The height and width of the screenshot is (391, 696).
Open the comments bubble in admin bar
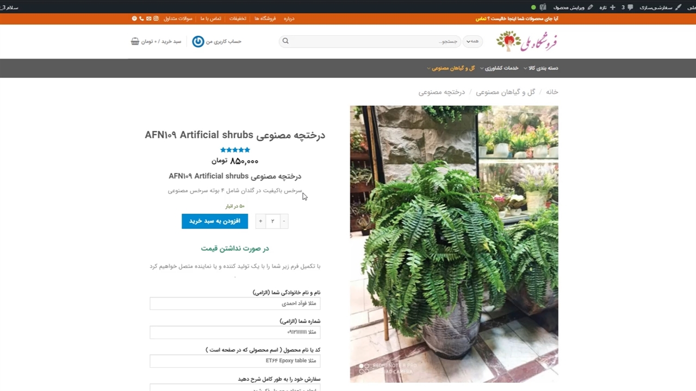(x=630, y=7)
